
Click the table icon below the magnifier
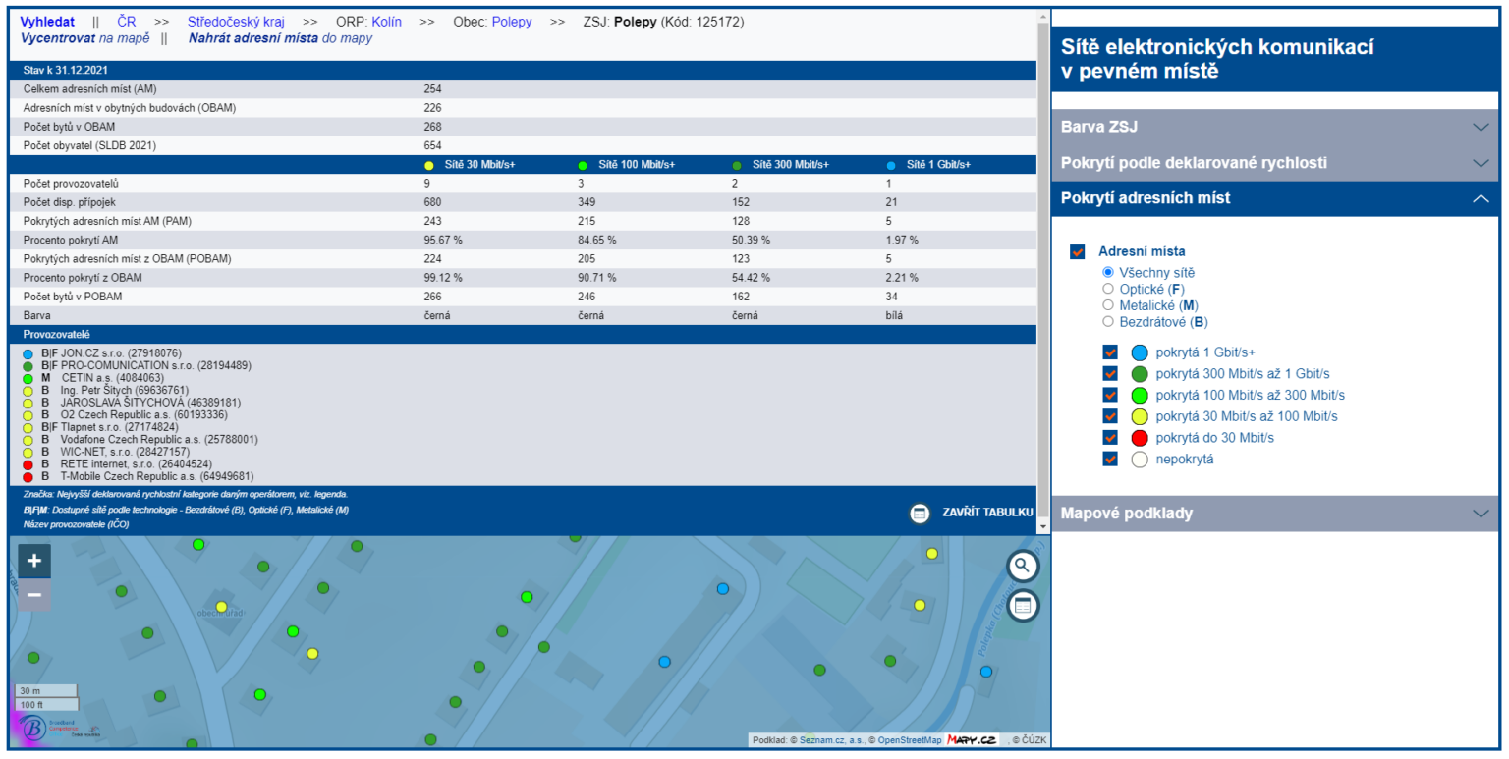coord(1023,606)
